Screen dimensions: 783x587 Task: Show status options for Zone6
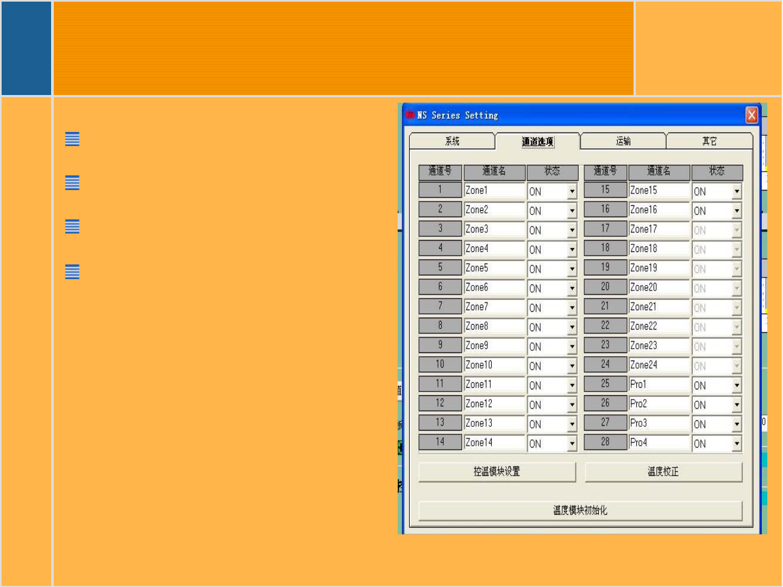pos(572,288)
